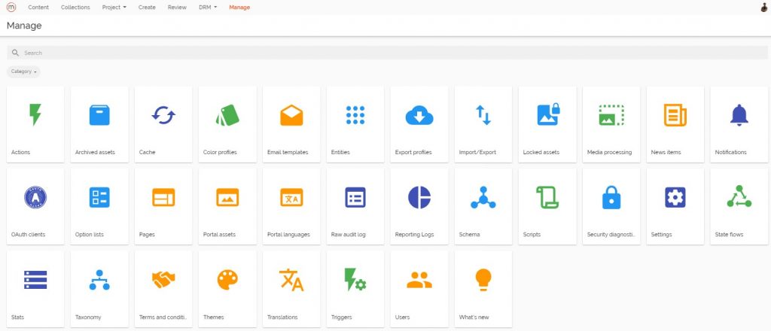
Task: Select the Schema node graph icon
Action: pos(483,197)
